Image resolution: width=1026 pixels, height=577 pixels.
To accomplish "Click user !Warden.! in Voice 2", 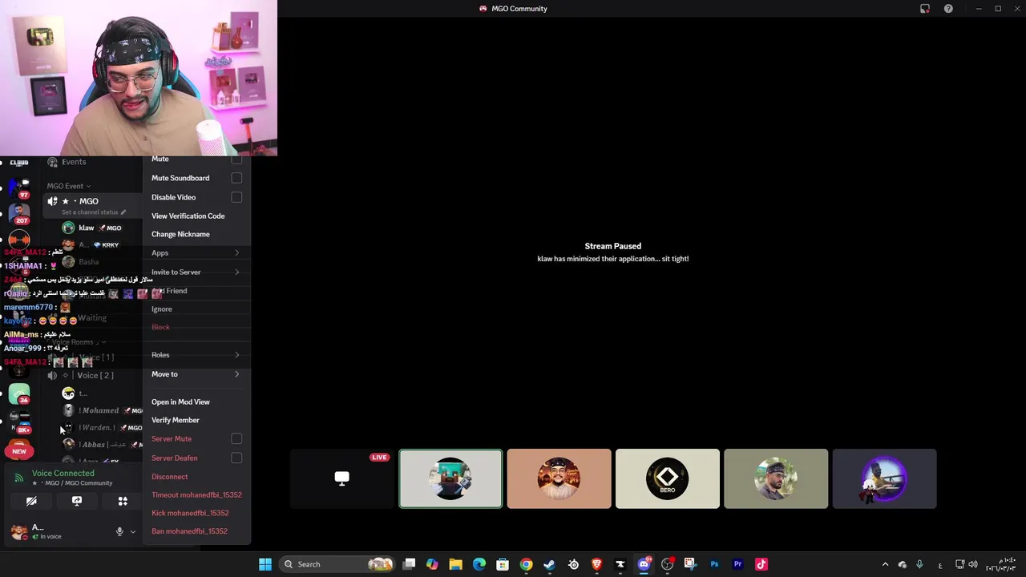I will 96,428.
